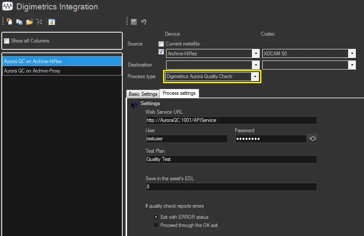
Task: Select Aurora QC on Archive-Proxy entry
Action: pyautogui.click(x=32, y=71)
